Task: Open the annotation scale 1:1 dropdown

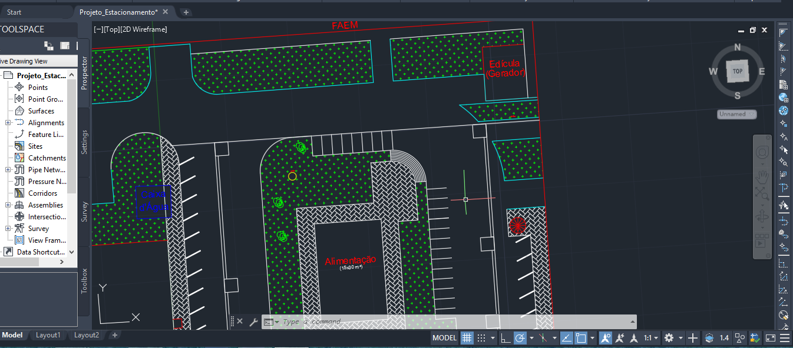Action: pyautogui.click(x=650, y=338)
